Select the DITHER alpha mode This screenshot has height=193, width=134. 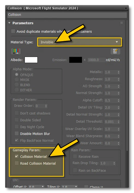click(17, 90)
